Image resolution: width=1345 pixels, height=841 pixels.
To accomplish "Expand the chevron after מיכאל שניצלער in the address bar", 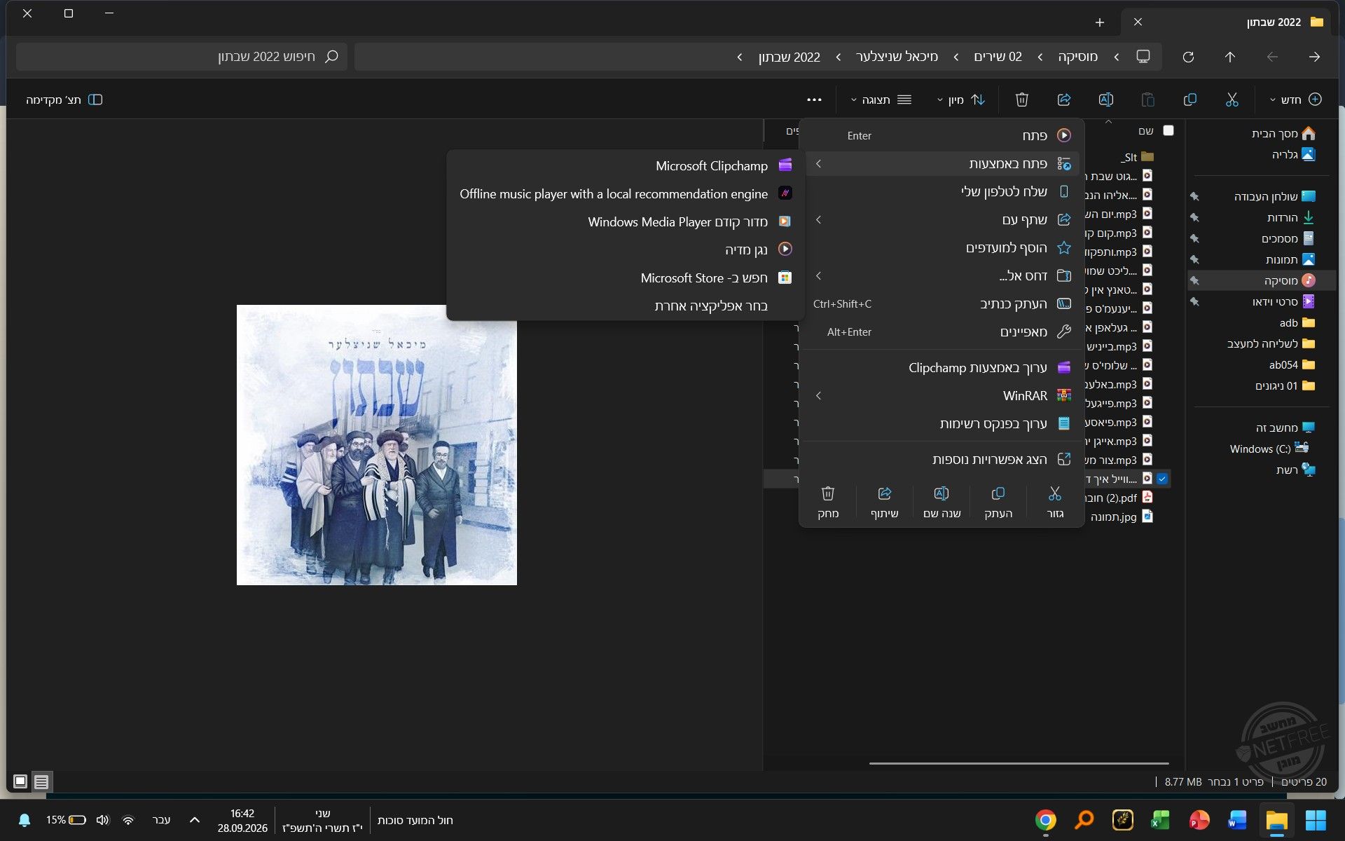I will [839, 57].
